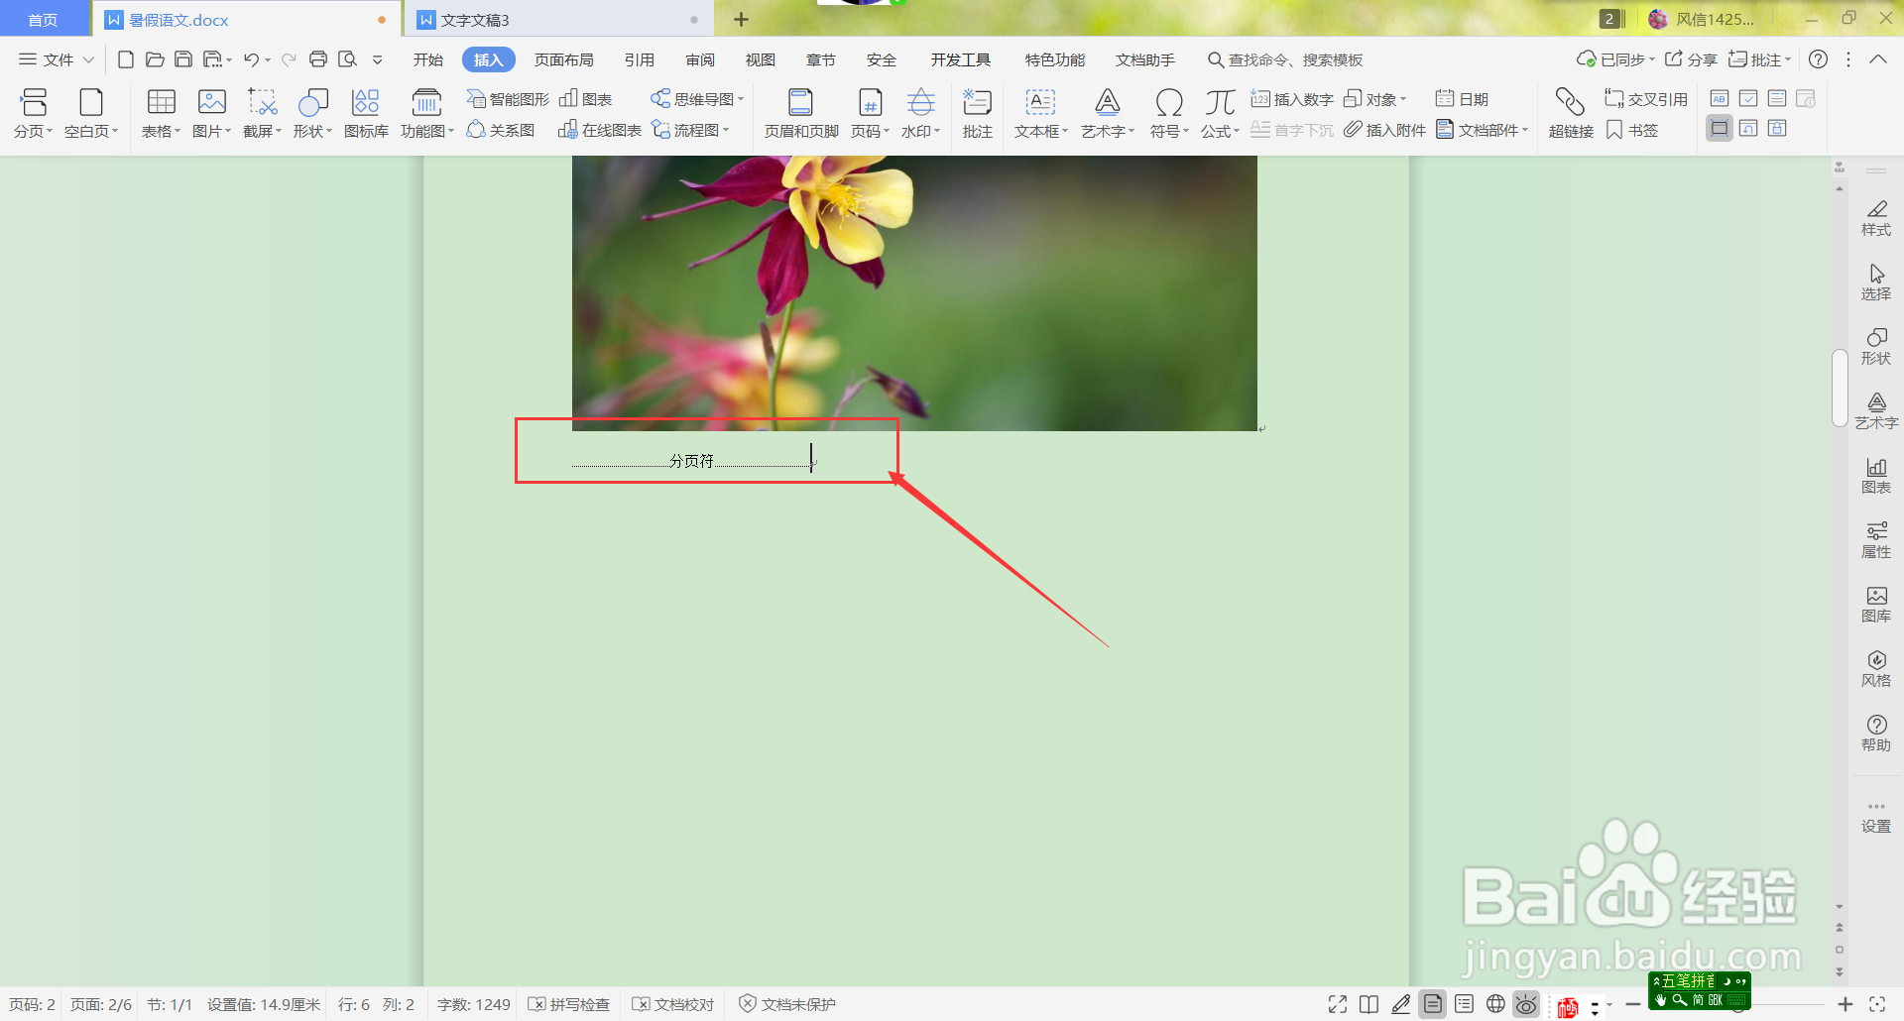The height and width of the screenshot is (1021, 1904).
Task: Toggle form field shading button
Action: [1720, 128]
